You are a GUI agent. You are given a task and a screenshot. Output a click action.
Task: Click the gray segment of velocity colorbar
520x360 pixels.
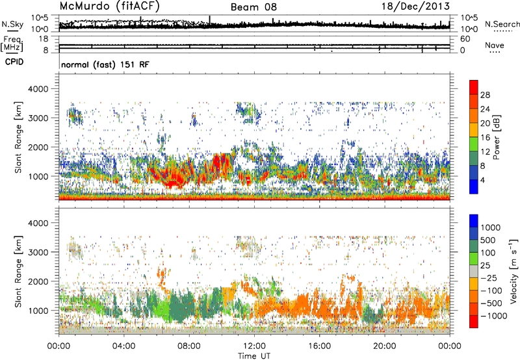474,271
